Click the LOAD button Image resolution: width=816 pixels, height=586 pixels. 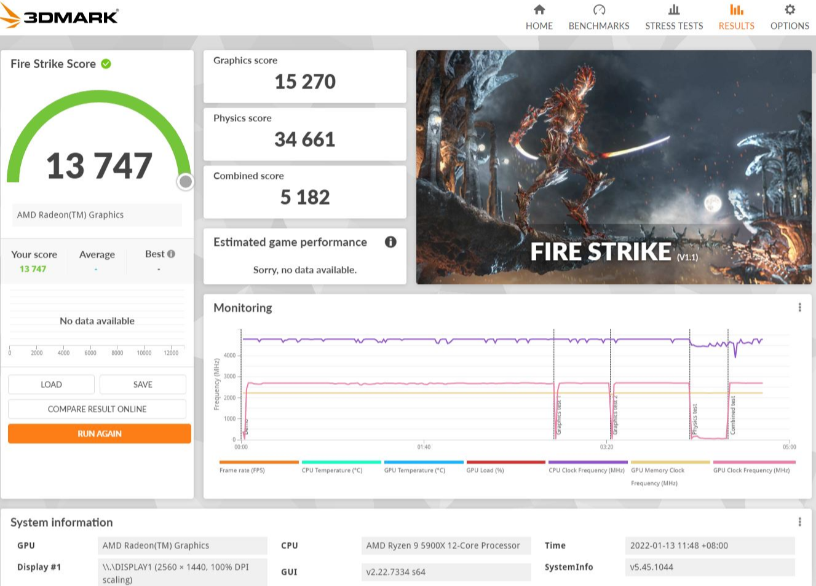(51, 385)
